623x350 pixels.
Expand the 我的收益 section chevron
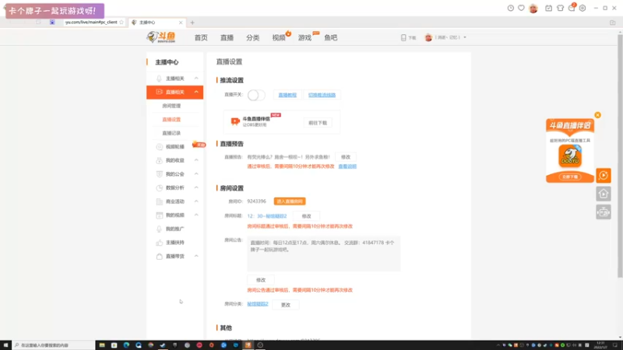click(x=196, y=160)
